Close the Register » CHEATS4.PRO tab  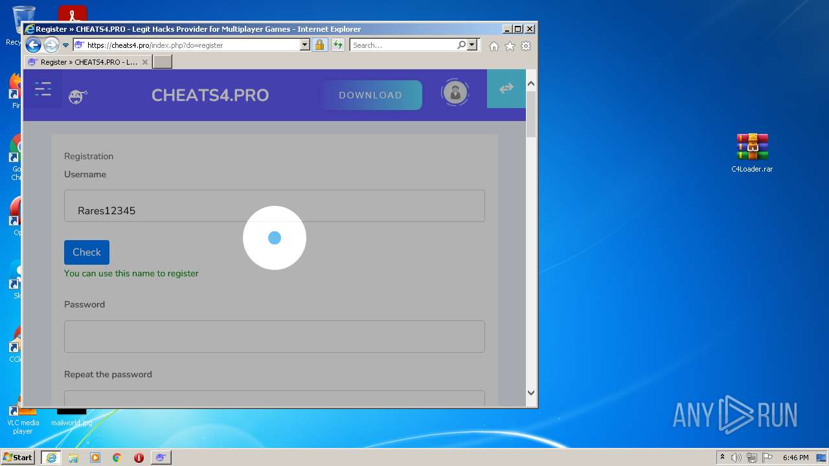[x=145, y=62]
